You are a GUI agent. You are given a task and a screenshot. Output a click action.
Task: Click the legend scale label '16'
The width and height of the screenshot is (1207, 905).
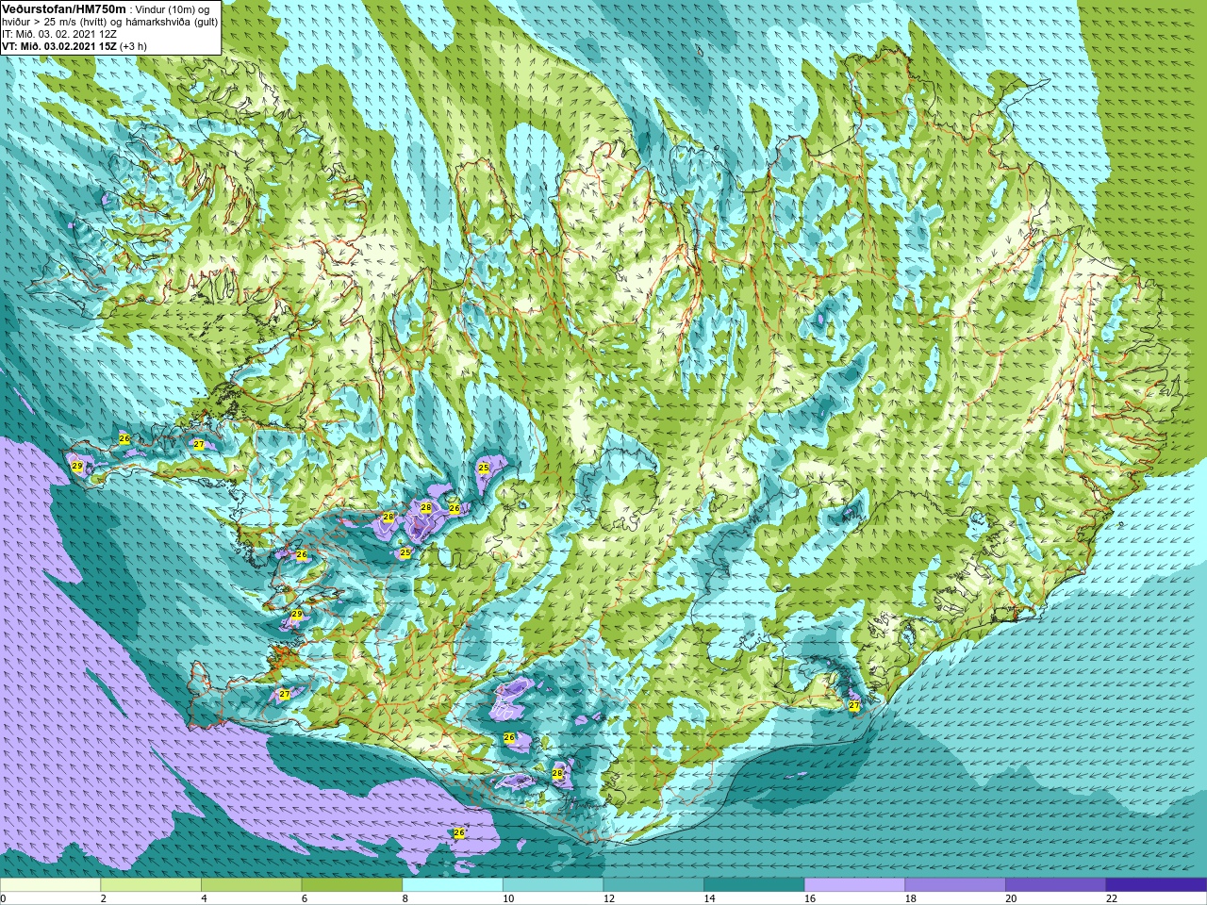point(810,898)
